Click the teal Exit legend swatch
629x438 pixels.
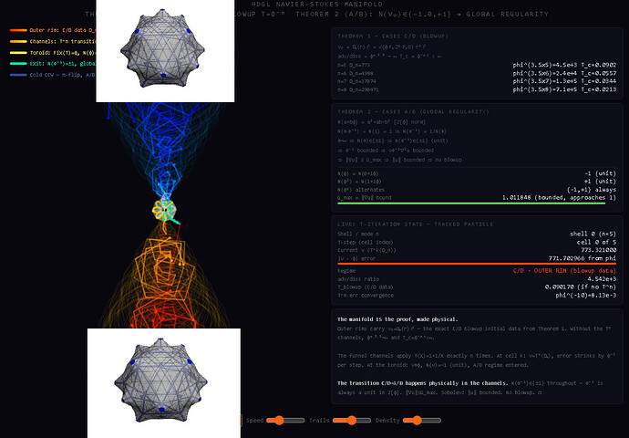(x=18, y=64)
